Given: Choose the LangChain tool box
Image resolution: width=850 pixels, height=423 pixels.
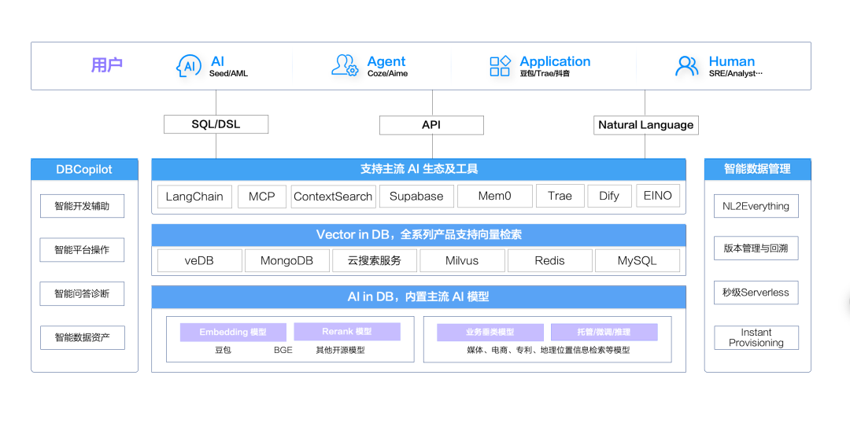Looking at the screenshot, I should [194, 197].
